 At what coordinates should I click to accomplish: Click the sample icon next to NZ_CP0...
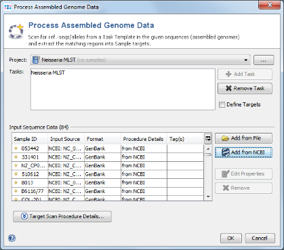point(16,165)
